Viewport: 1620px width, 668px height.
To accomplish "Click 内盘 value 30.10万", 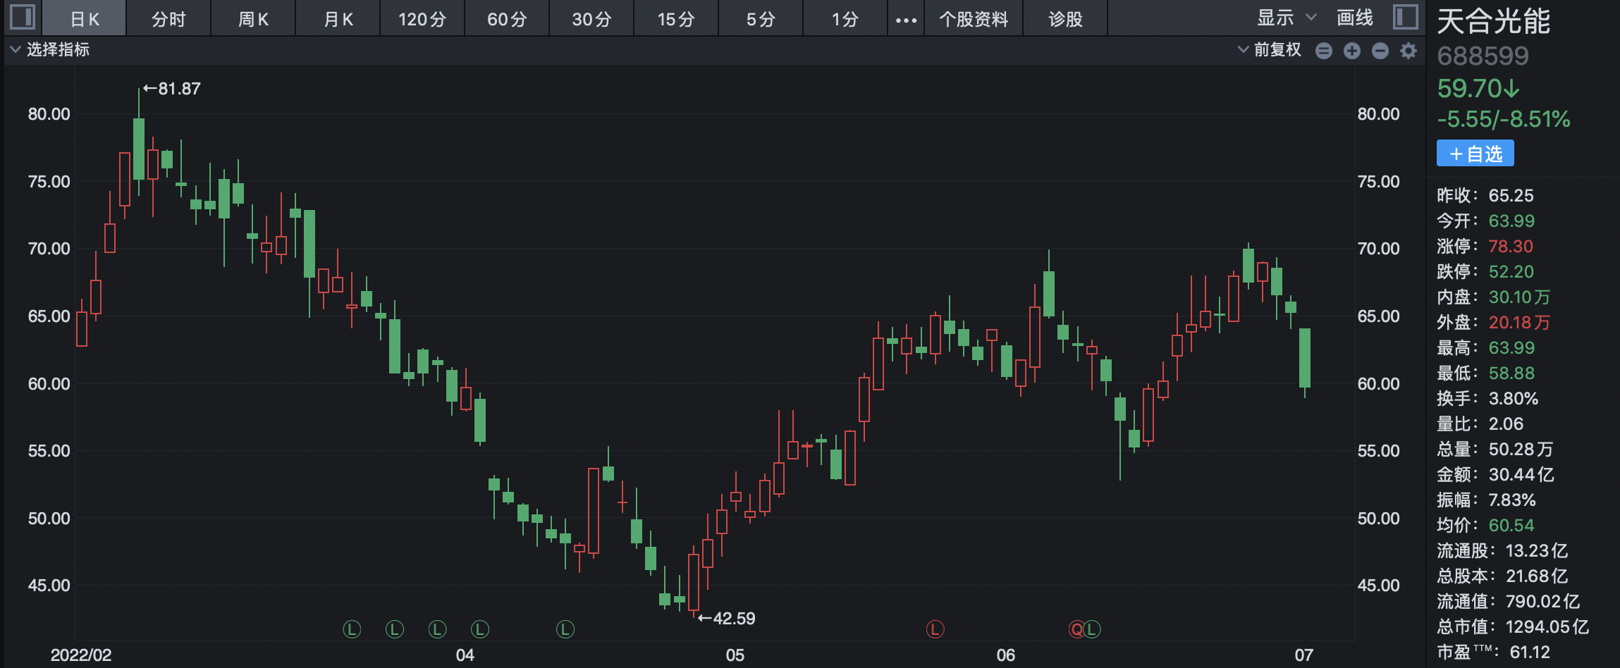I will click(x=1519, y=297).
